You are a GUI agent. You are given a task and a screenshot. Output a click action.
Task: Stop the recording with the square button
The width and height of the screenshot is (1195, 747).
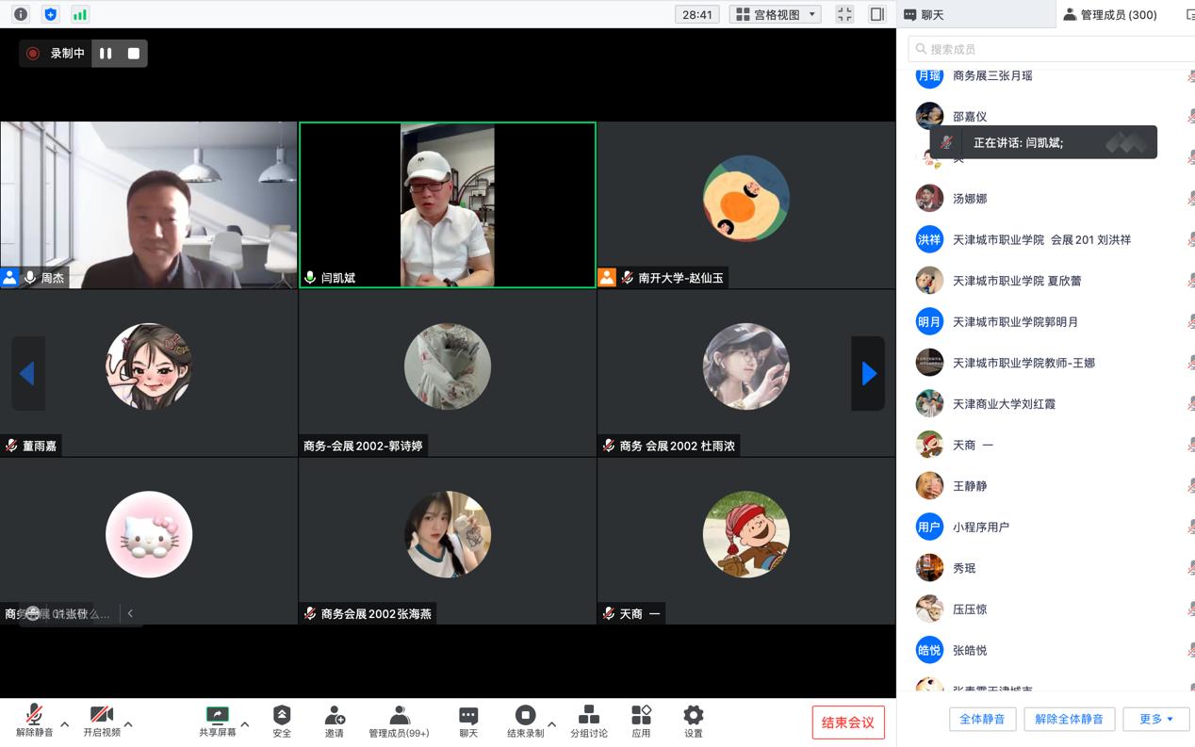[134, 54]
